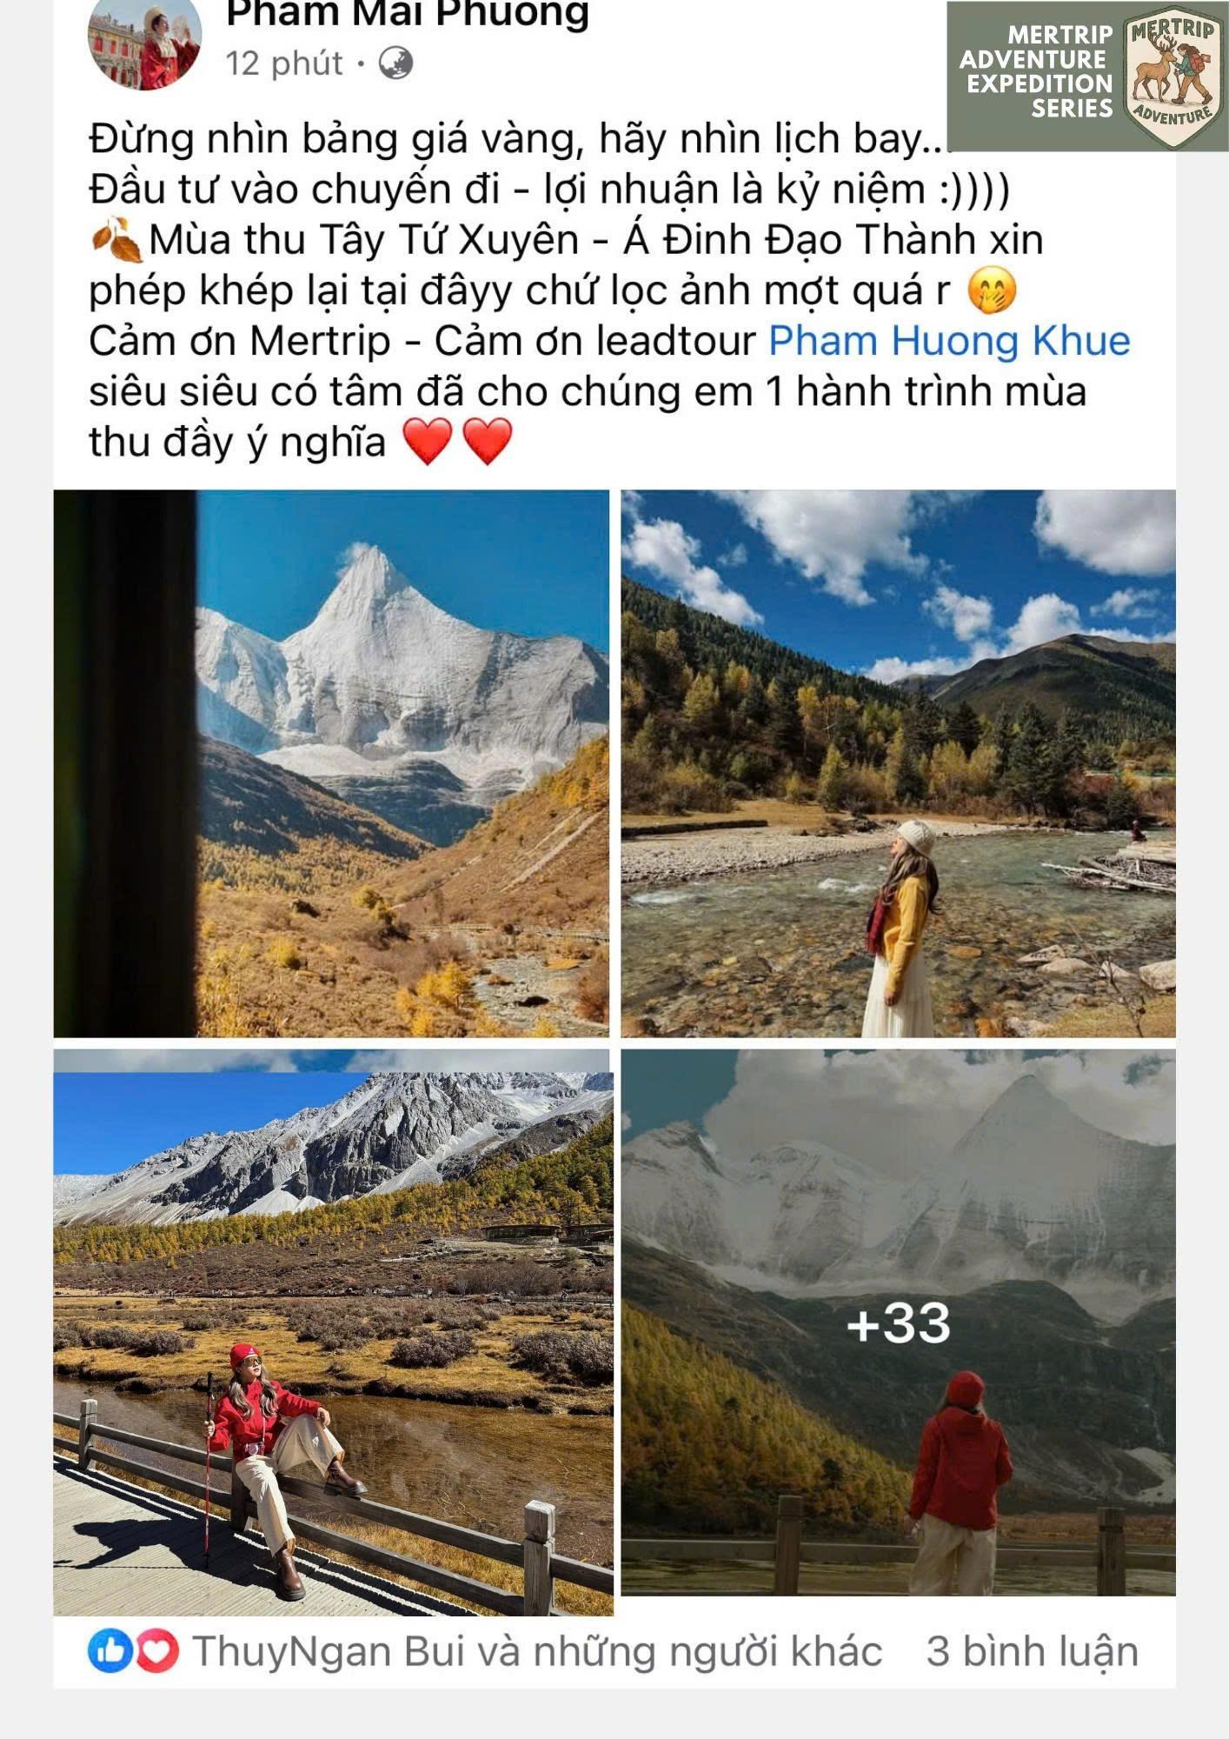Image resolution: width=1229 pixels, height=1739 pixels.
Task: Open Pham Mai Phuong's profile picture
Action: 145,43
